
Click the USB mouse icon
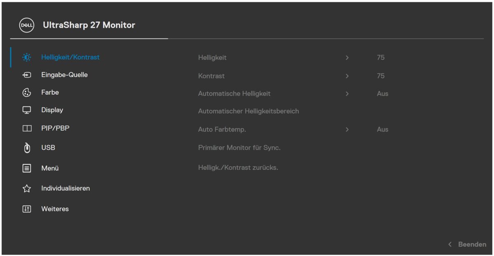pyautogui.click(x=27, y=148)
